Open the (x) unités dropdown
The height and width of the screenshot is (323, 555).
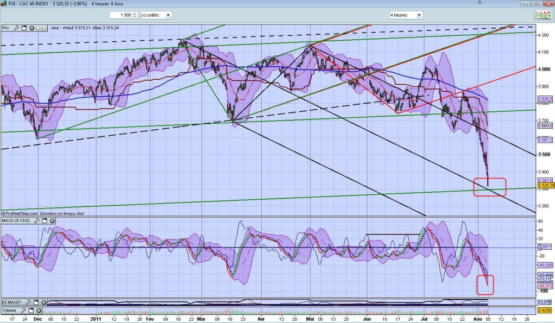coord(168,15)
